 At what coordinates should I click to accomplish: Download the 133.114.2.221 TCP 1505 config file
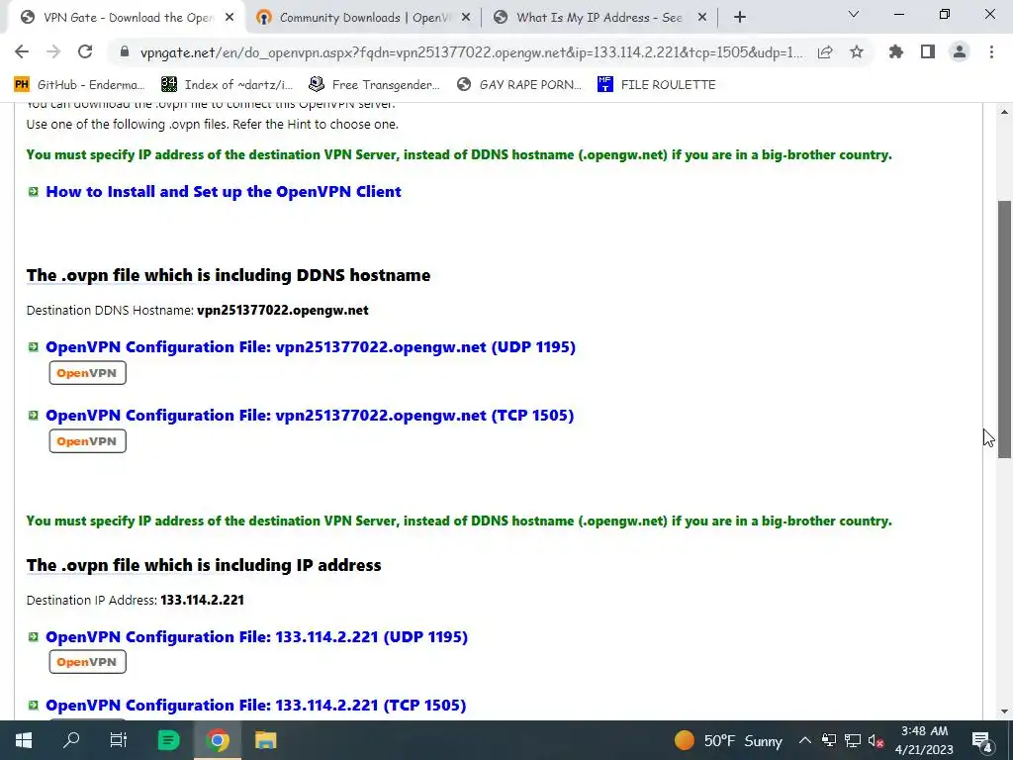coord(256,705)
